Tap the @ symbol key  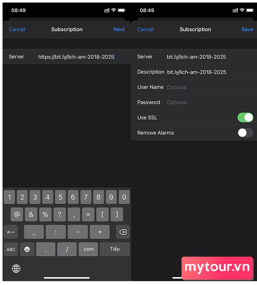pyautogui.click(x=17, y=215)
